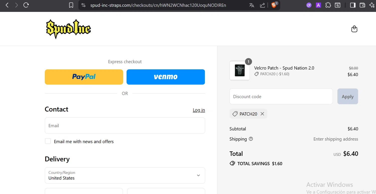Viewport: 376px width, 194px height.
Task: Pay with PayPal express checkout
Action: [84, 77]
